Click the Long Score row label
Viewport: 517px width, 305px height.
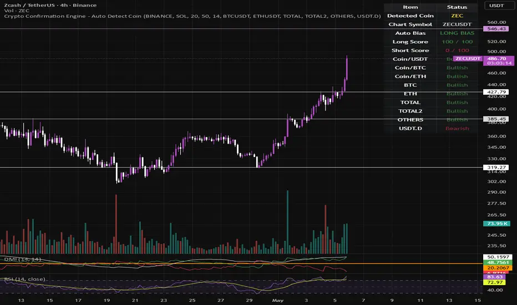click(x=410, y=42)
